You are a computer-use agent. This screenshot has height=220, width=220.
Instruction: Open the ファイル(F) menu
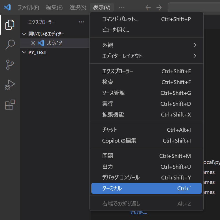pyautogui.click(x=28, y=7)
